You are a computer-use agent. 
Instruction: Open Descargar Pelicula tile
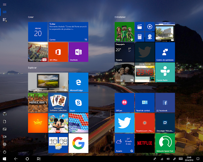[165, 123]
